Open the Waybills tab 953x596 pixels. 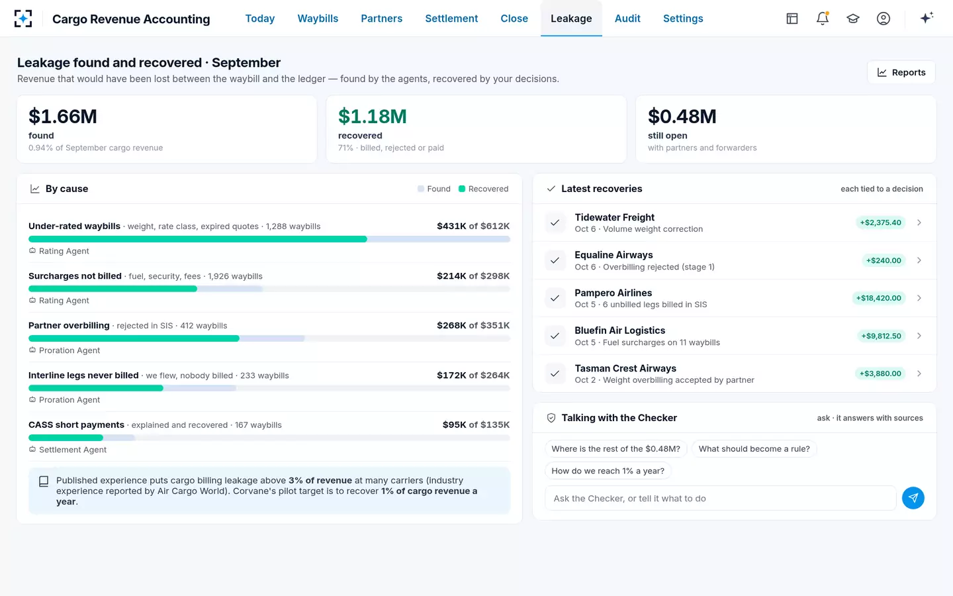click(x=318, y=19)
